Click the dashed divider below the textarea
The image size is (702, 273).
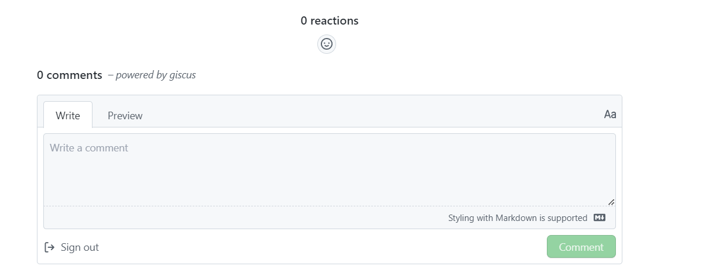pyautogui.click(x=293, y=206)
